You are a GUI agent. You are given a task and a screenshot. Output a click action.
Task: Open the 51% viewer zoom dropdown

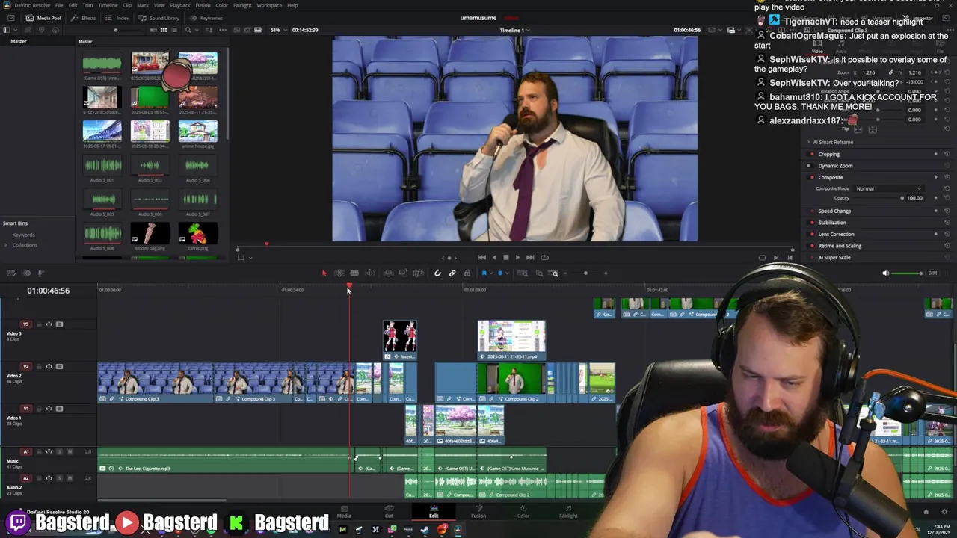click(x=280, y=30)
